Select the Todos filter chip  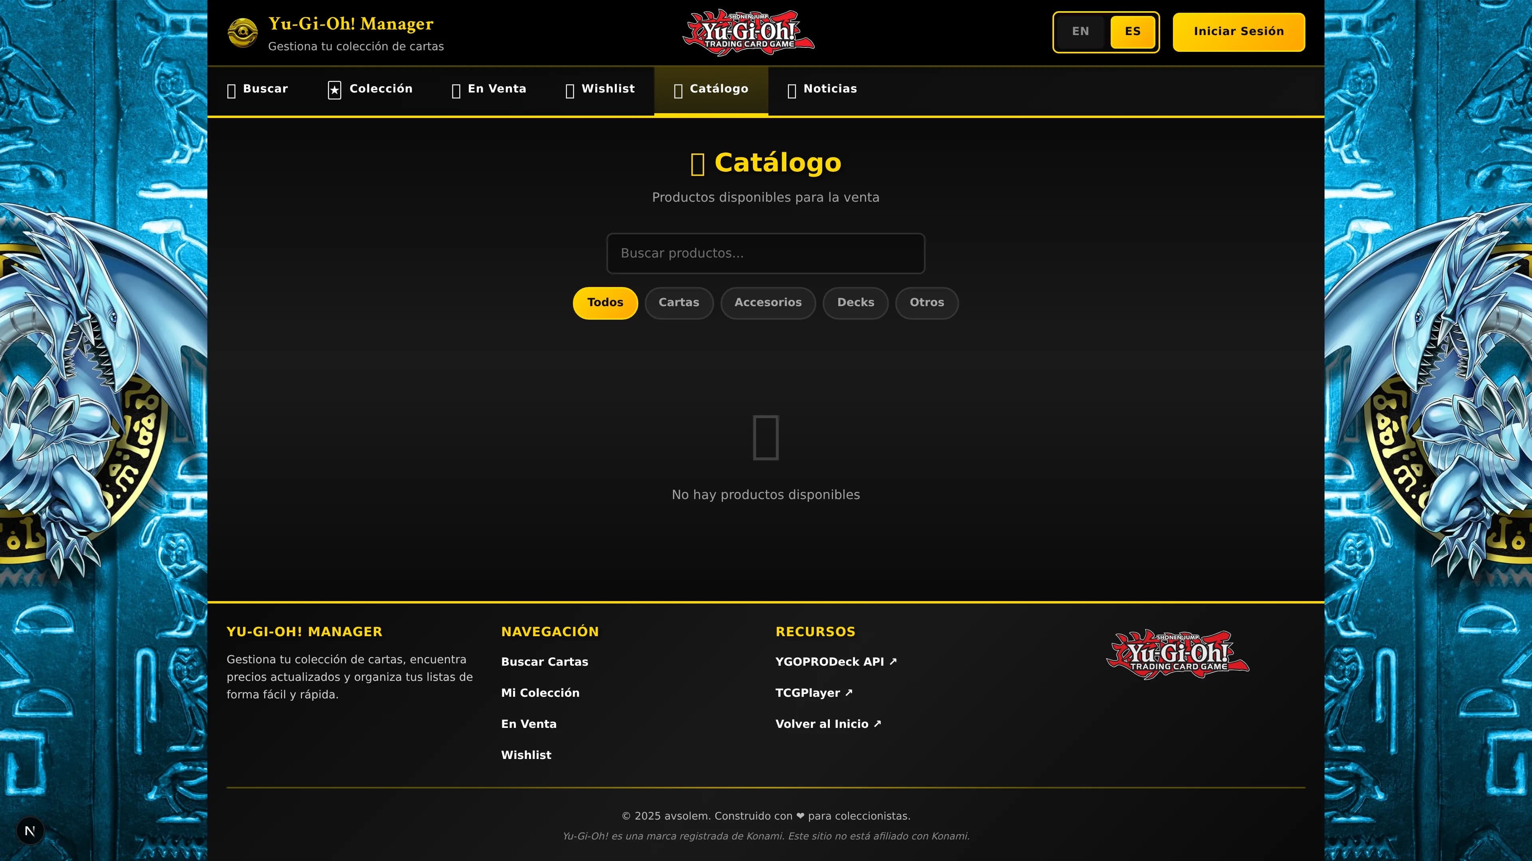click(605, 303)
